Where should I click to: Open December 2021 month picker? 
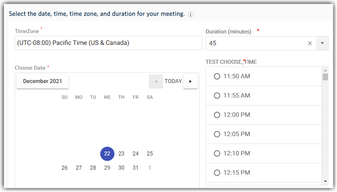coord(43,81)
